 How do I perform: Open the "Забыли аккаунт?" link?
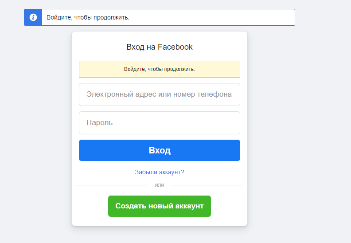coord(160,172)
